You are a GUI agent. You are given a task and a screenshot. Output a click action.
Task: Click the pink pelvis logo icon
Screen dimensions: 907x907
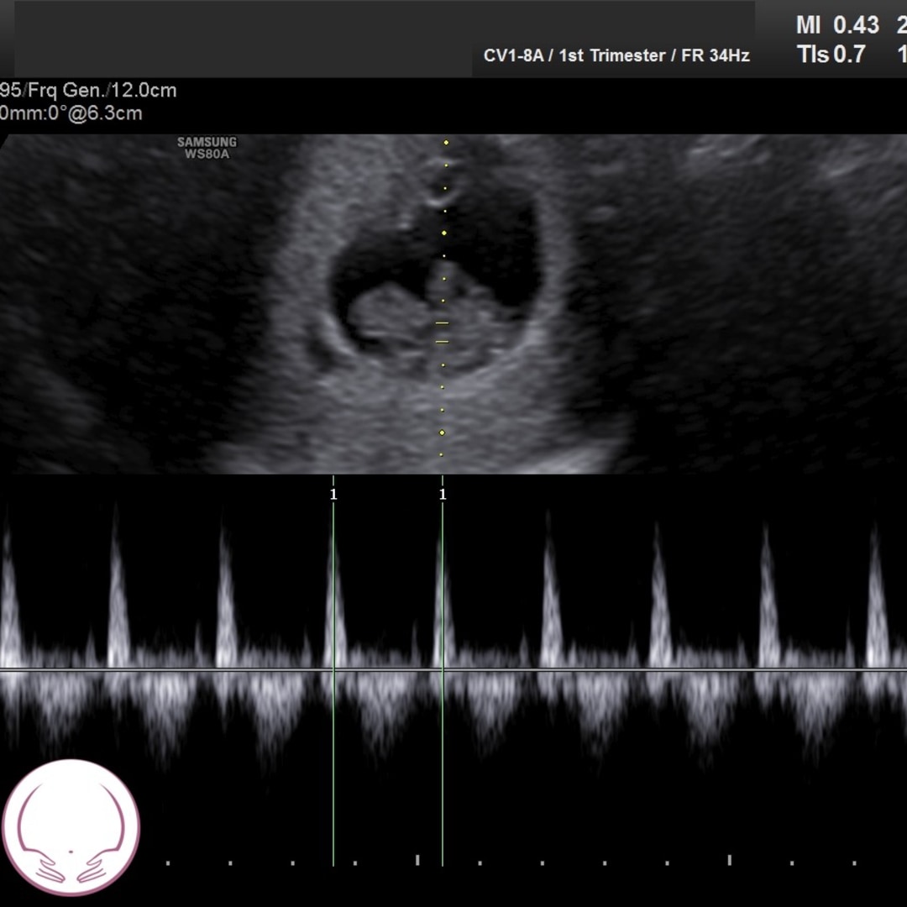click(71, 827)
